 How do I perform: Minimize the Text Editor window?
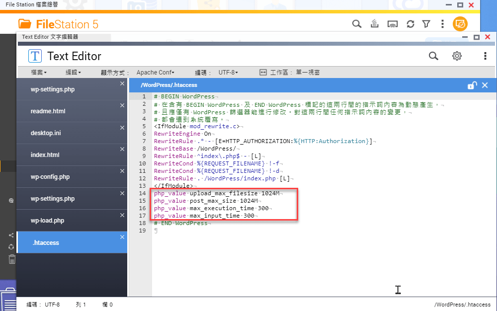(x=465, y=37)
